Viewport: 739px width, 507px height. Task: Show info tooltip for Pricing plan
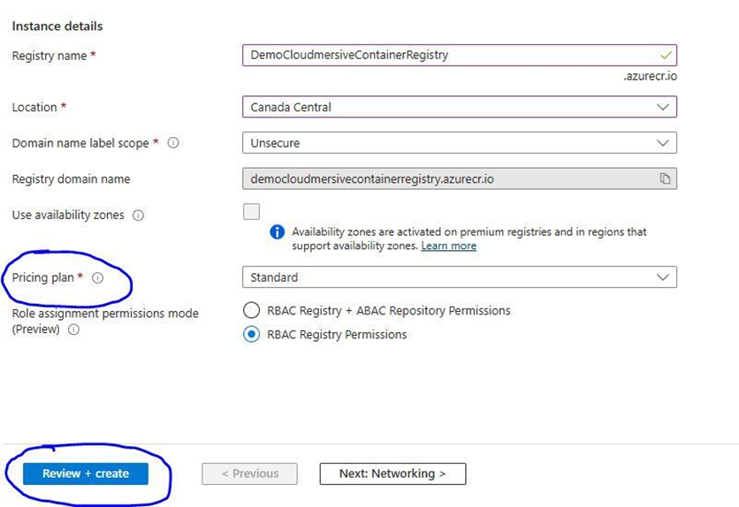(97, 277)
